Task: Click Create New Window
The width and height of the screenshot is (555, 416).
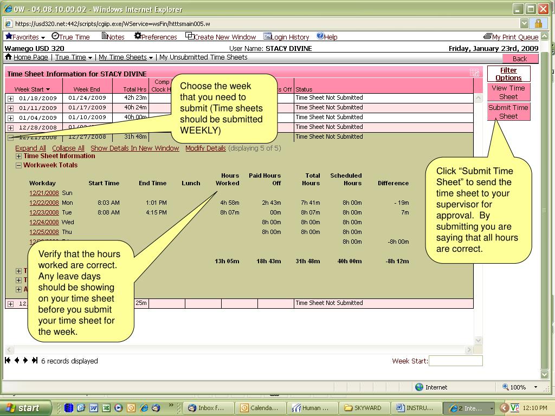Action: [221, 37]
